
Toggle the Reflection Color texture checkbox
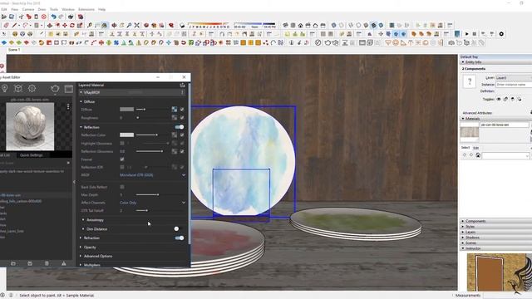pos(182,135)
